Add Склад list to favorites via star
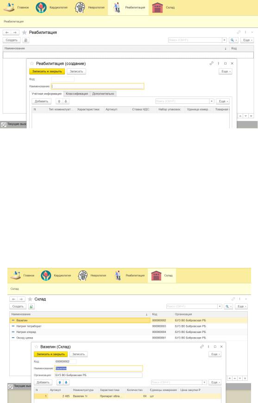This screenshot has width=258, height=403. pos(30,299)
